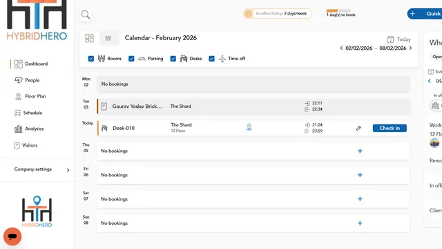
Task: Click the date range 02/02/2026 - 08/02/2026
Action: pos(376,48)
